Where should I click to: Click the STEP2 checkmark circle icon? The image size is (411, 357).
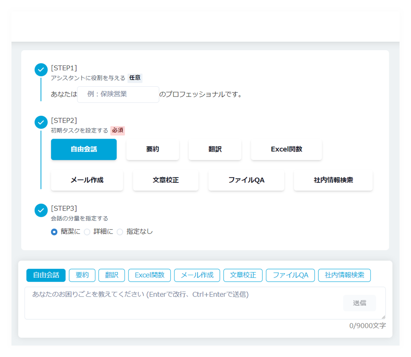[41, 122]
